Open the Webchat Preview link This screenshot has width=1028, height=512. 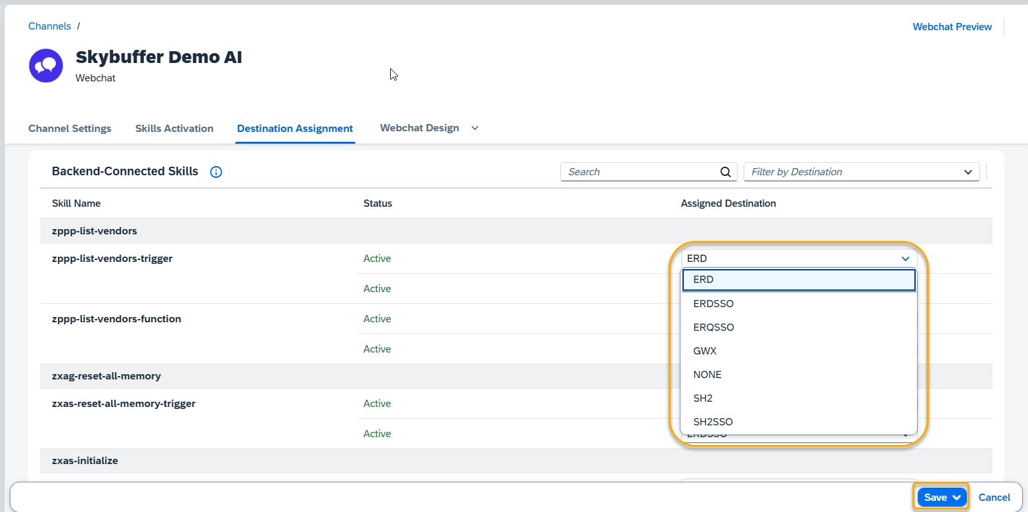click(952, 27)
